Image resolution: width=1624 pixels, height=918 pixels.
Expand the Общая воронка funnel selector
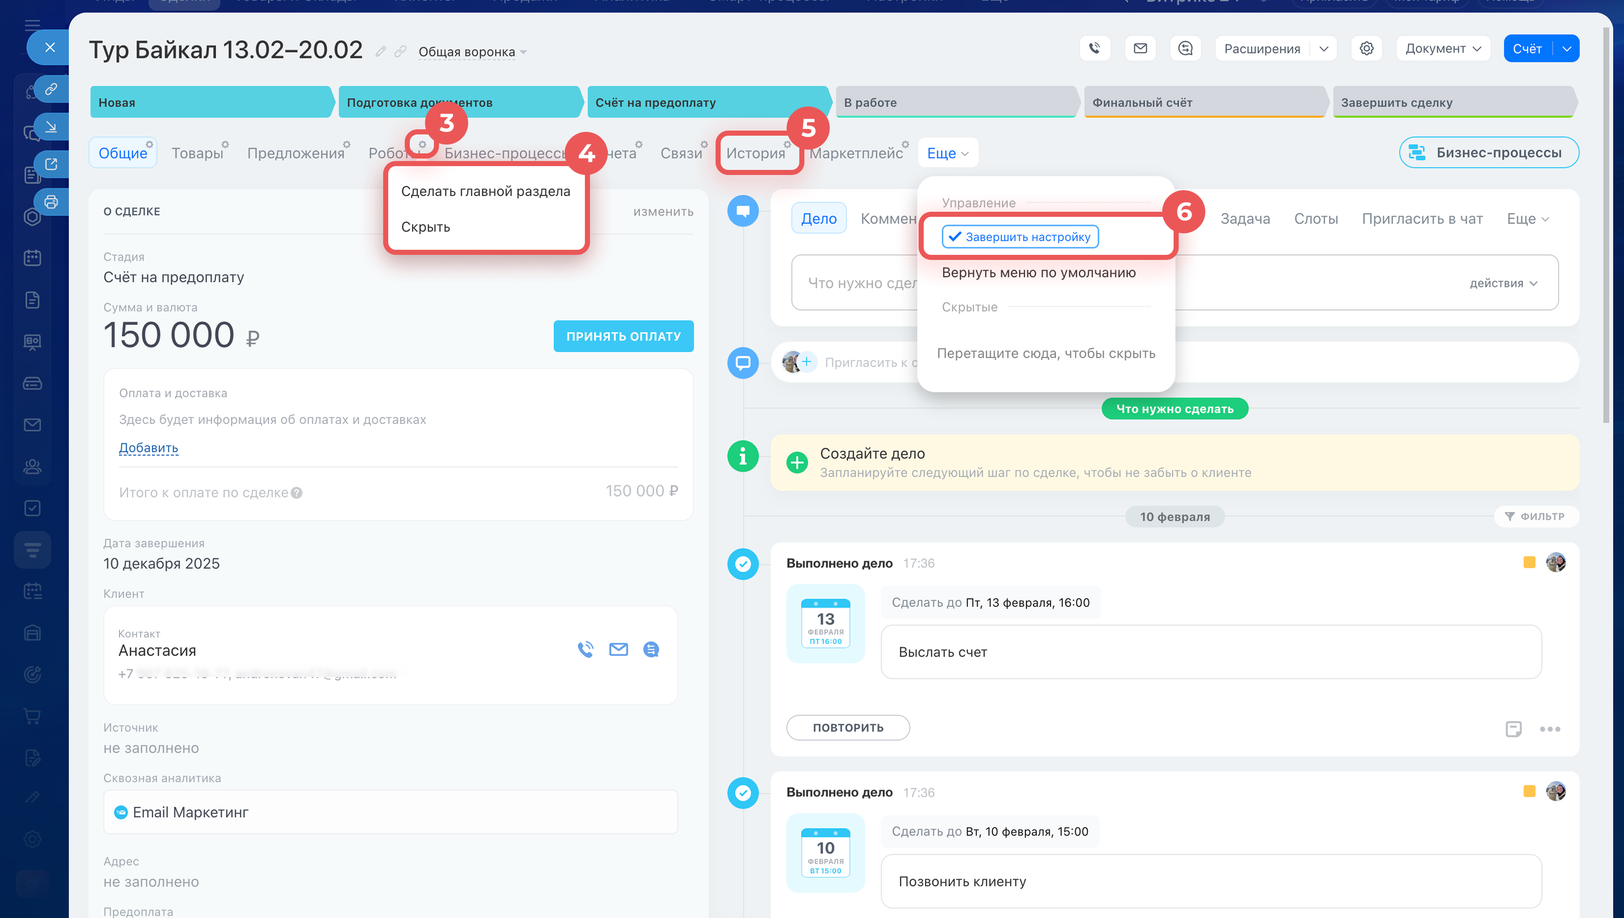472,52
